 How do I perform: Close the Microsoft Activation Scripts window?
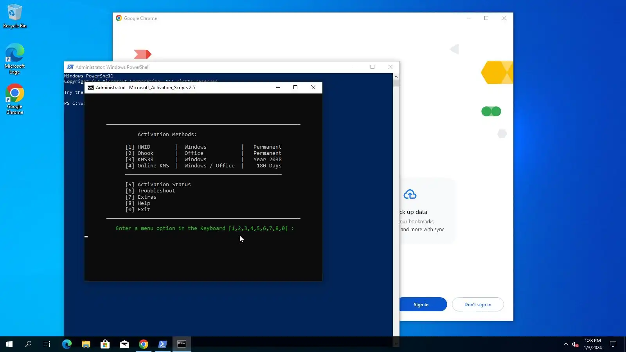(313, 88)
